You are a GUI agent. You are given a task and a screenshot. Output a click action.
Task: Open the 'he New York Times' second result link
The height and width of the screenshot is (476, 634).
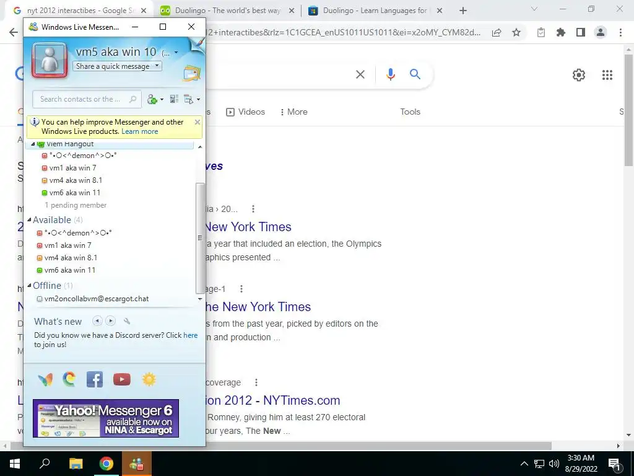tap(258, 307)
